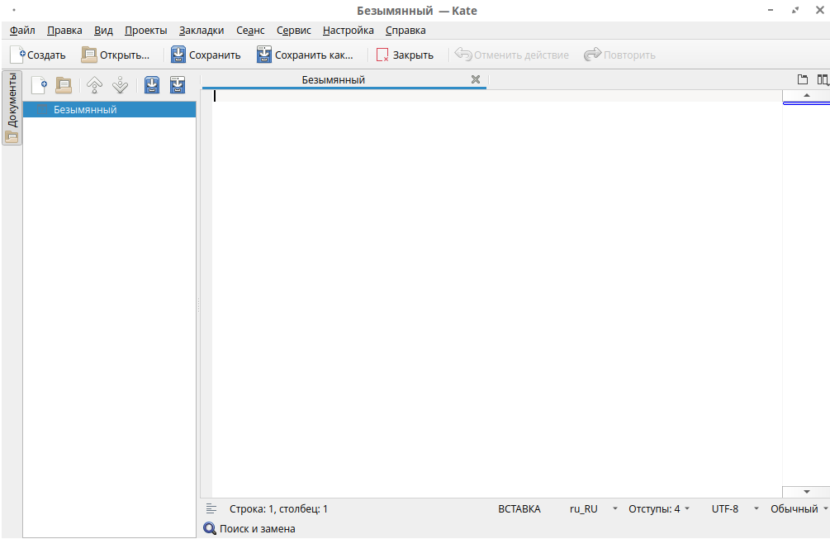The width and height of the screenshot is (830, 539).
Task: Open a file with the Открыть toolbar button
Action: [116, 55]
